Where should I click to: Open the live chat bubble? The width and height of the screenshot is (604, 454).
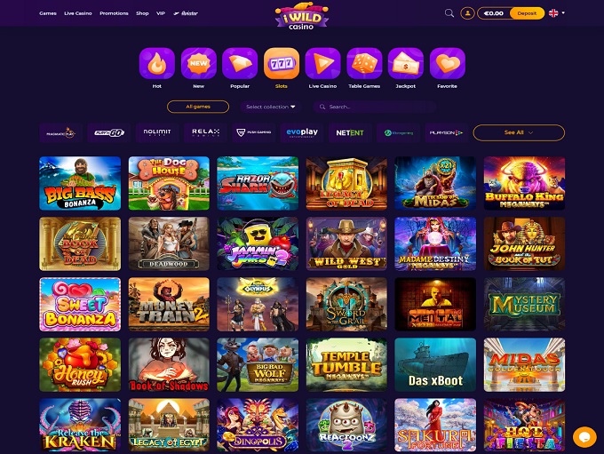(x=584, y=437)
